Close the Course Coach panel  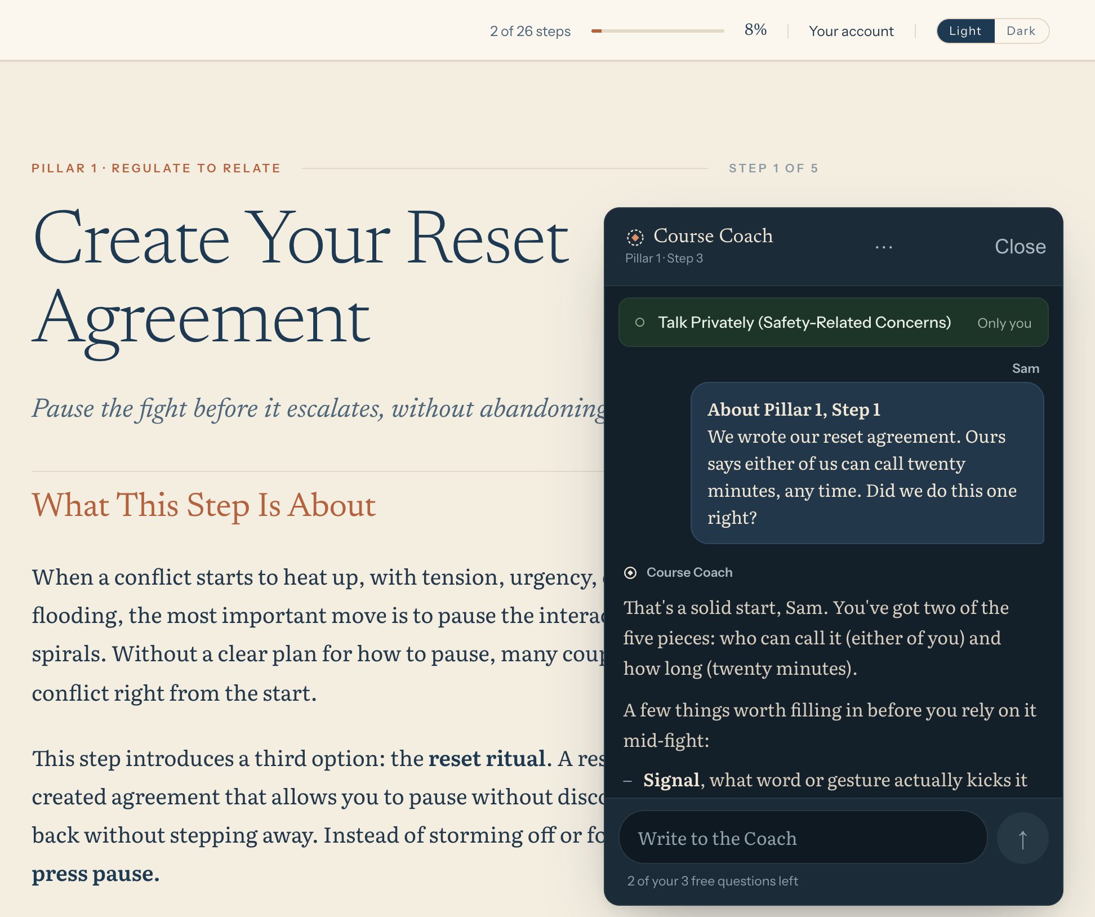point(1020,247)
